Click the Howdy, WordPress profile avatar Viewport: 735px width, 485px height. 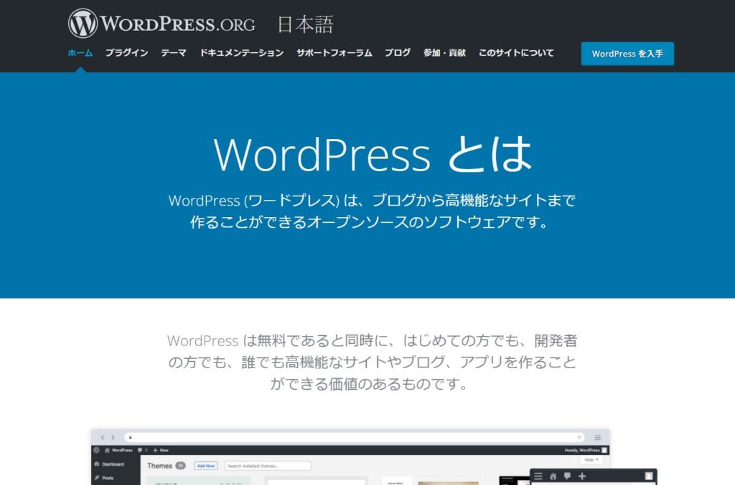tap(605, 449)
